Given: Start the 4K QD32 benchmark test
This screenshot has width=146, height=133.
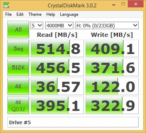Looking at the screenshot, I should 18,105.
